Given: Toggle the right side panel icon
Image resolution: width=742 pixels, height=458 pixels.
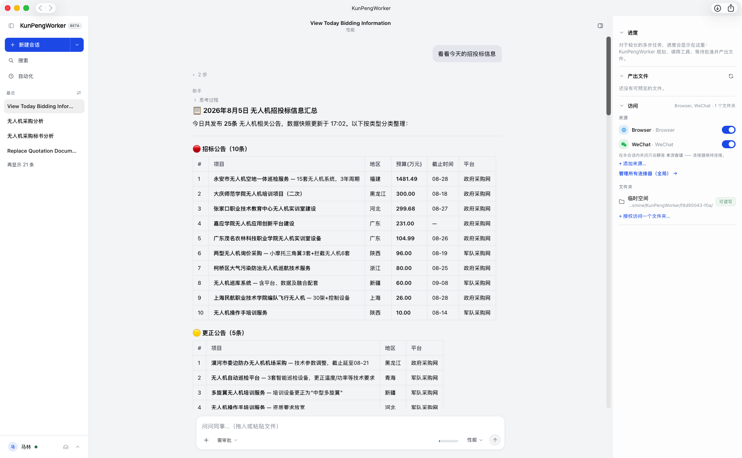Looking at the screenshot, I should (600, 26).
